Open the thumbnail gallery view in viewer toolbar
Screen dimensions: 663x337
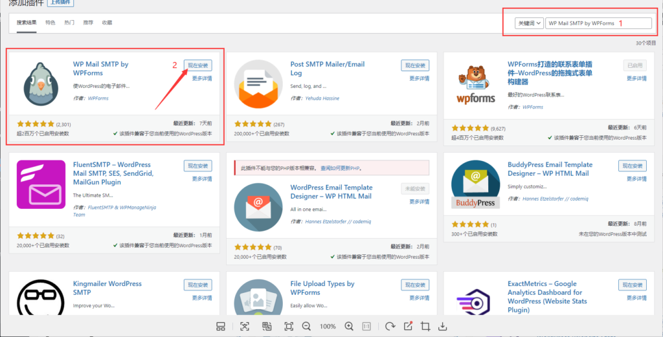point(221,326)
